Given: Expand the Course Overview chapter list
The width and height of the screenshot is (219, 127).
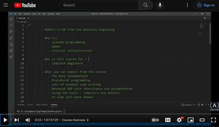Looking at the screenshot, I should (x=75, y=120).
